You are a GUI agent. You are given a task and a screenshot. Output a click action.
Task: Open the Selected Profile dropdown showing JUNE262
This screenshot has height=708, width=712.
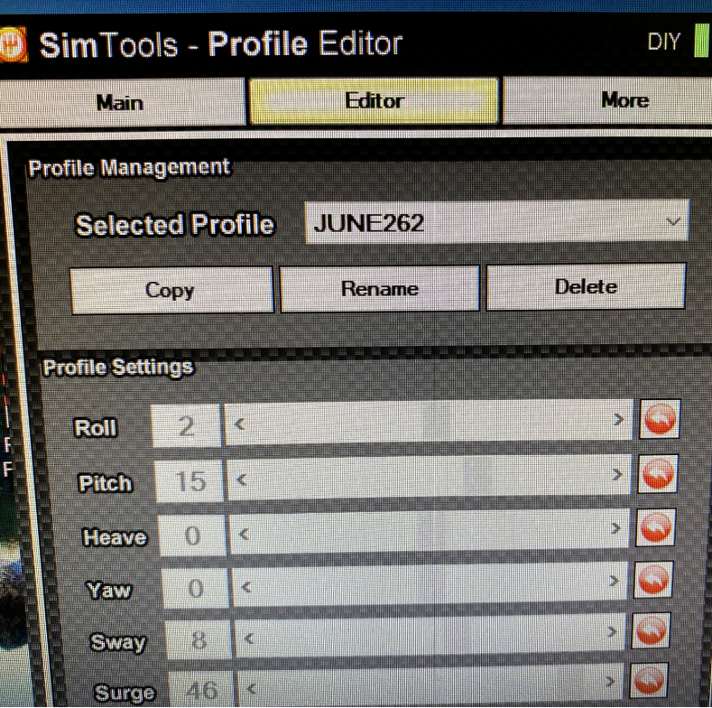[496, 222]
